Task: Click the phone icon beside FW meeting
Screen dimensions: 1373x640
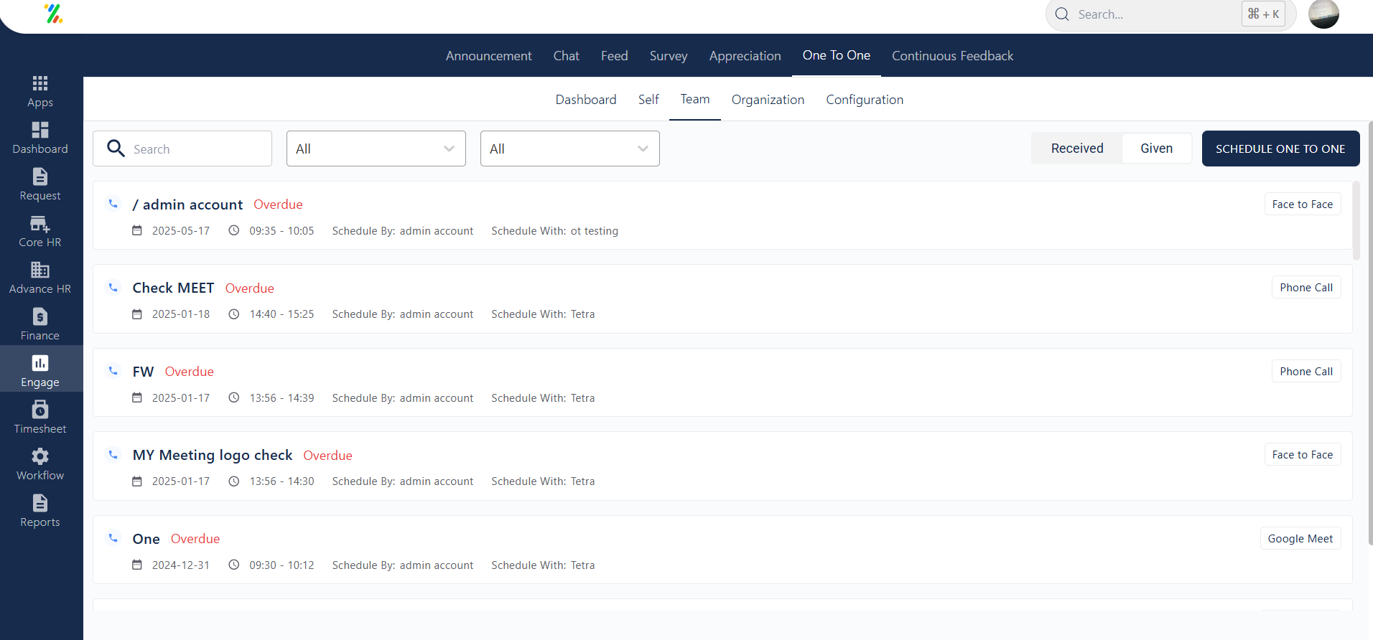Action: click(x=113, y=371)
